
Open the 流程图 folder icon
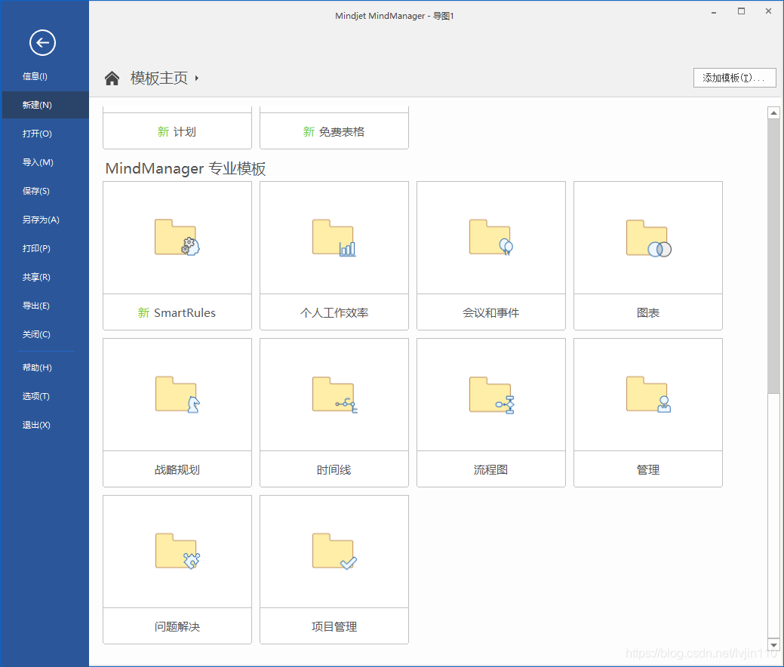click(491, 395)
